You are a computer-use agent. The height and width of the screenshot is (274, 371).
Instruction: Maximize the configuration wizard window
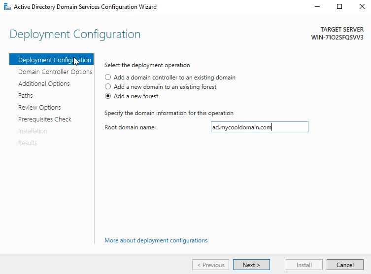pos(339,7)
